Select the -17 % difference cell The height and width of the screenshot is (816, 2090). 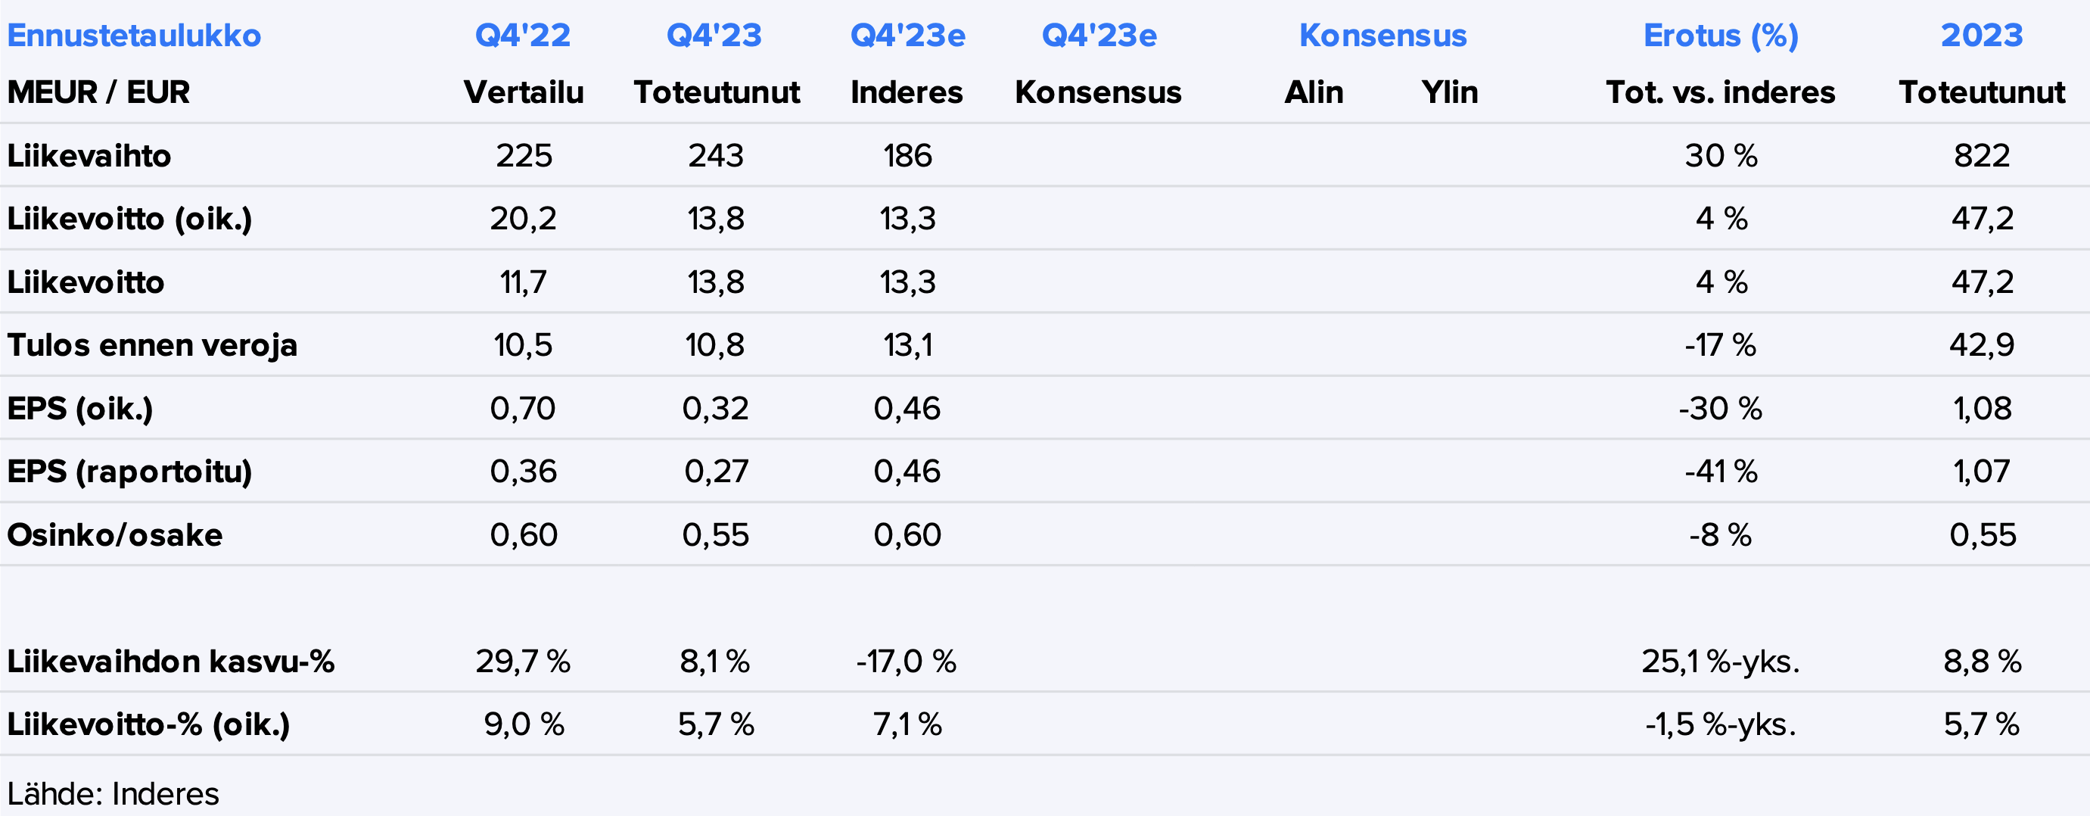[x=1720, y=345]
